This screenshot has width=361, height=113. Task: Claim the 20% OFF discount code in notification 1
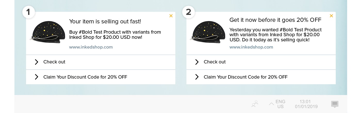point(101,77)
